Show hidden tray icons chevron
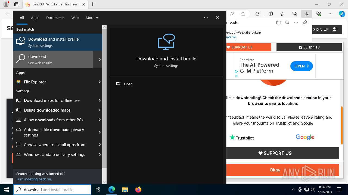Image resolution: width=348 pixels, height=195 pixels. [293, 190]
